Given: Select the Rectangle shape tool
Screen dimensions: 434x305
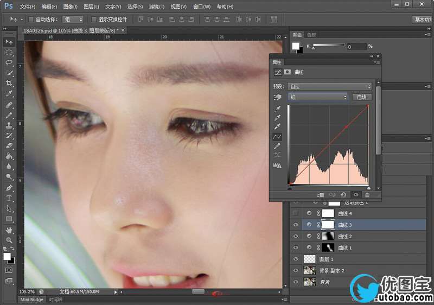Looking at the screenshot, I should (9, 219).
